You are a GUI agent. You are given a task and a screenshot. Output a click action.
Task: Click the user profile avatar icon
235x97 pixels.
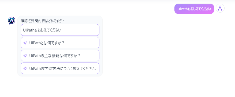[220, 8]
